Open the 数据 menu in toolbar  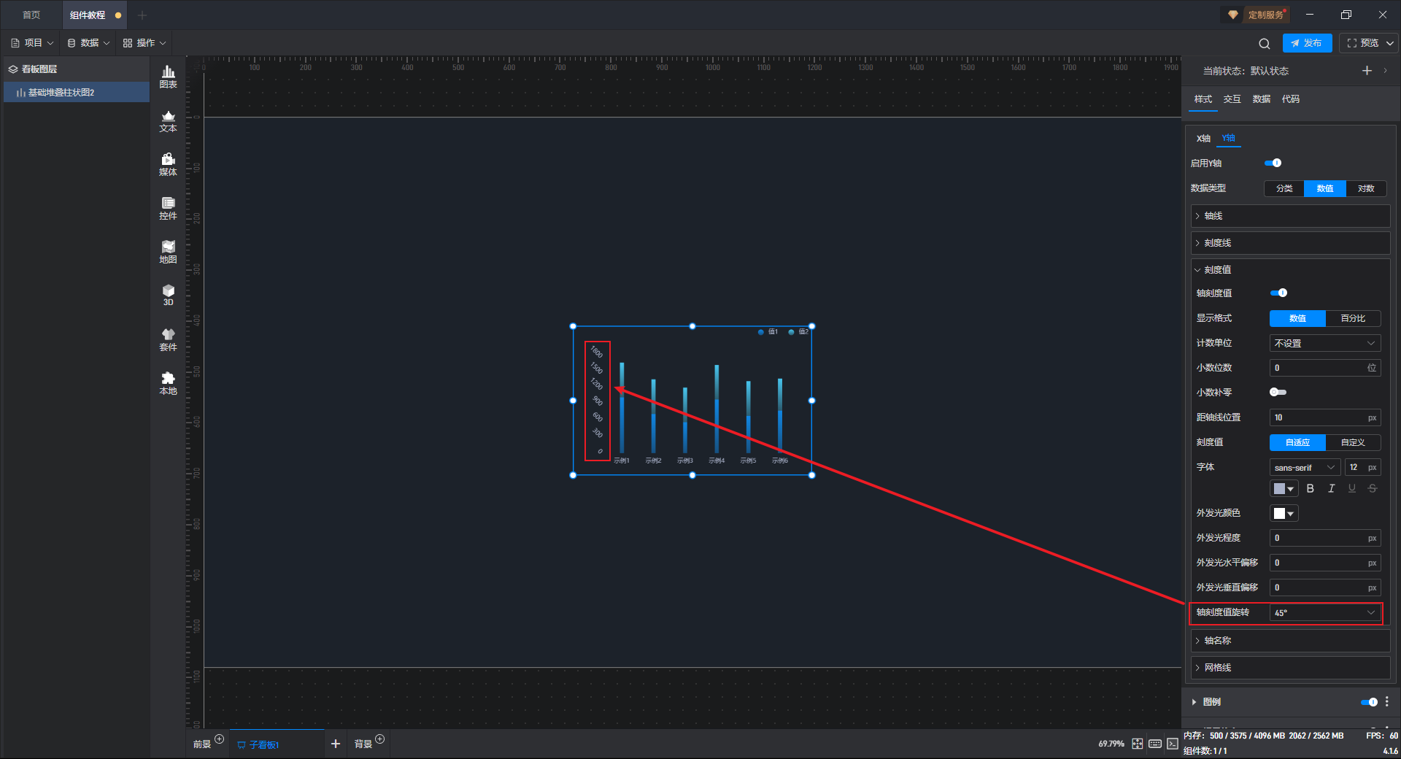point(88,43)
